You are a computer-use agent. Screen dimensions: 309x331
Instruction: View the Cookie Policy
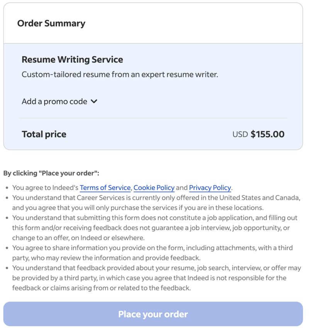[154, 188]
